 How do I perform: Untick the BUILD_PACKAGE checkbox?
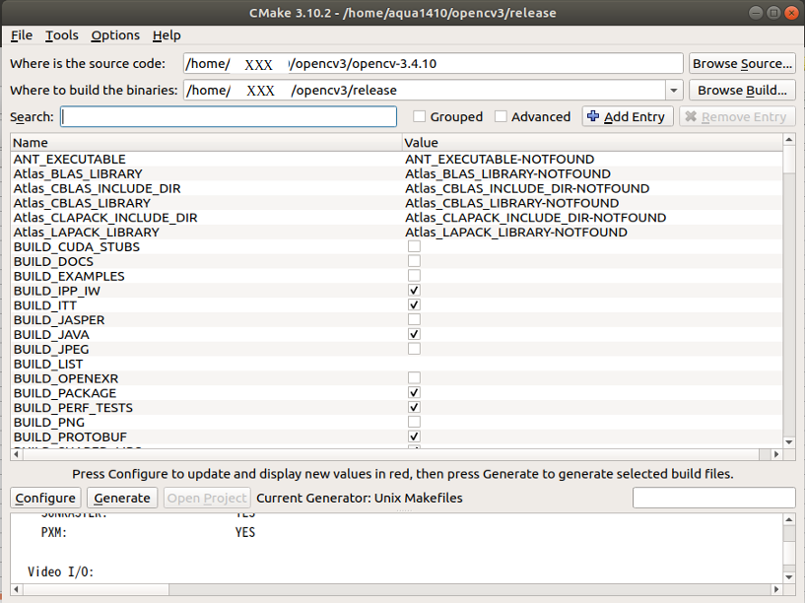[414, 393]
